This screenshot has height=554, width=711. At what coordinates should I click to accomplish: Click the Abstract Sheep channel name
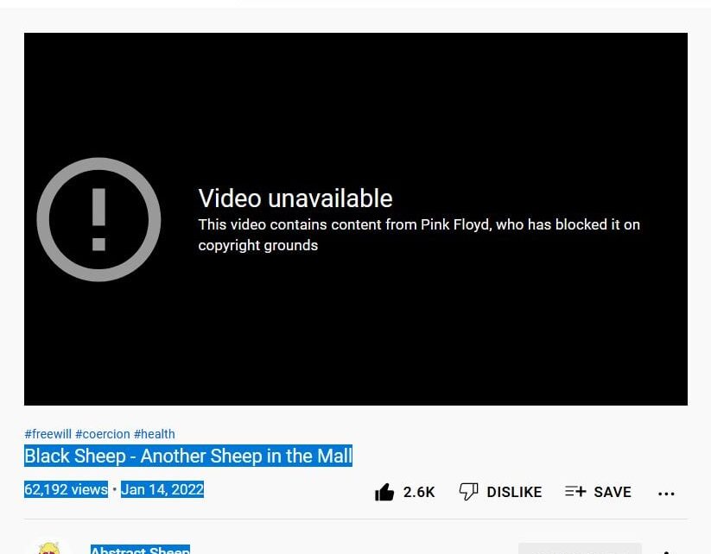coord(140,550)
